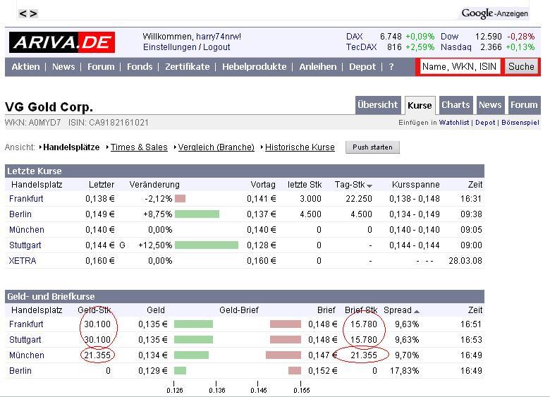Click the 17,83% spread value
This screenshot has height=397, width=550.
tap(405, 371)
